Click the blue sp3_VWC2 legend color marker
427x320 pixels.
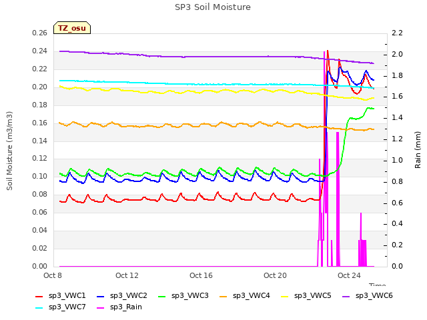point(101,297)
